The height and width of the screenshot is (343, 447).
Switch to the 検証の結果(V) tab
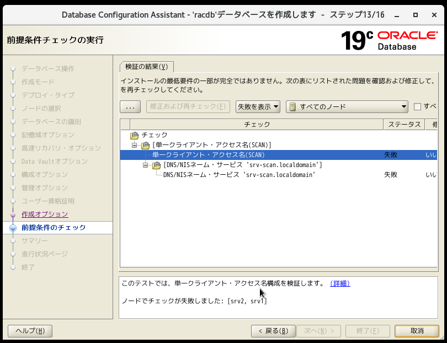[147, 67]
